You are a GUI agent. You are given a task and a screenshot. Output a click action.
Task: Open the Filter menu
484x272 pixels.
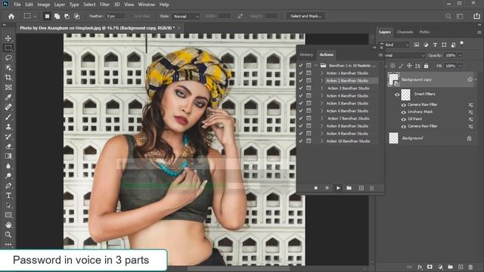104,5
